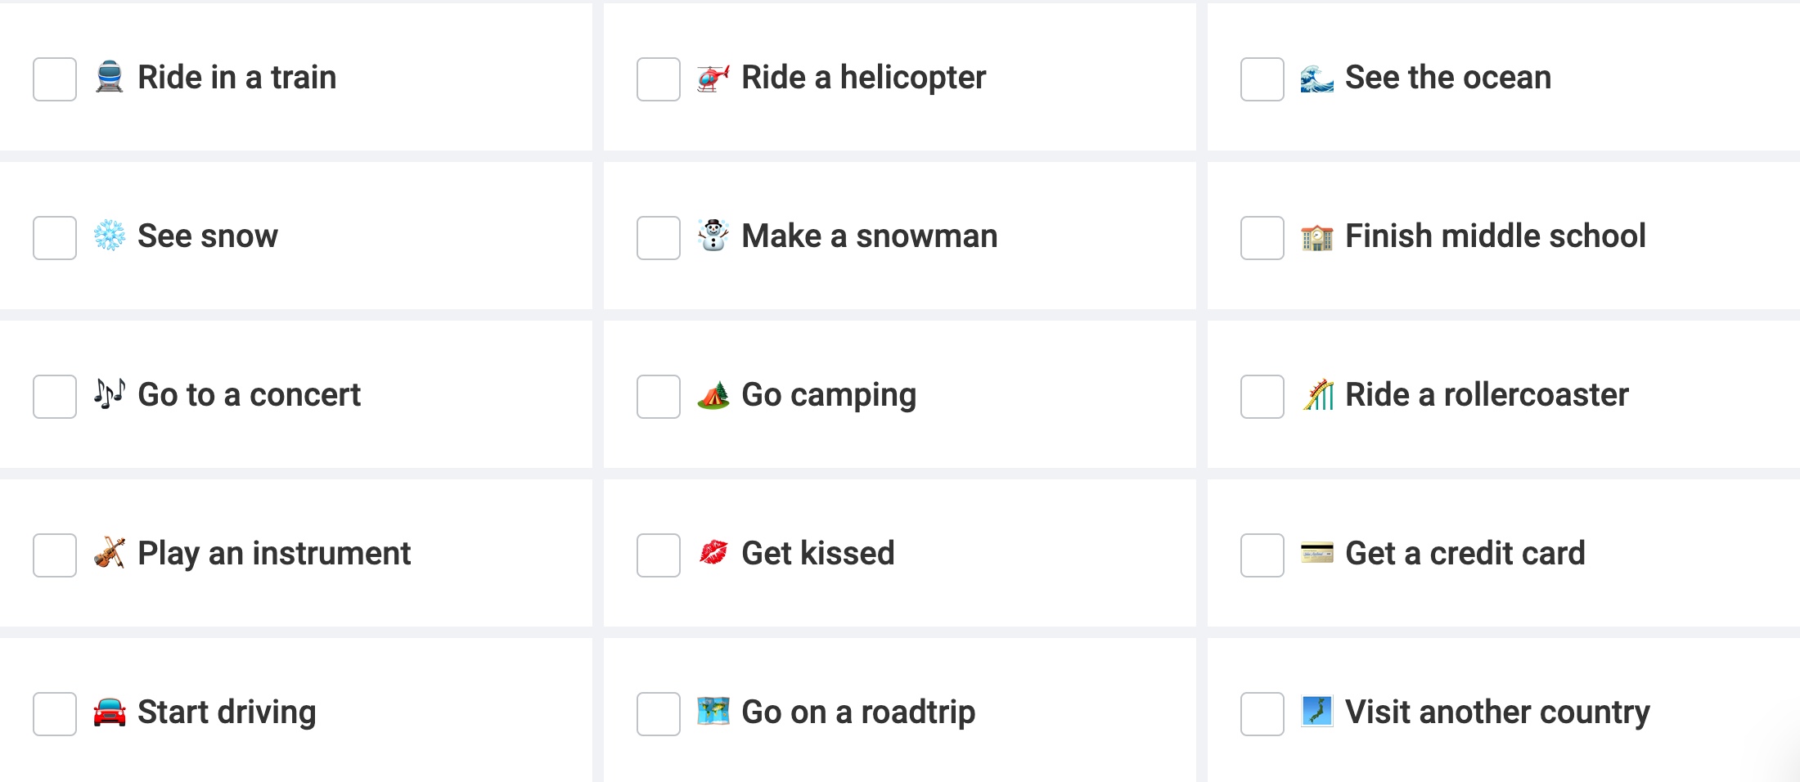Image resolution: width=1800 pixels, height=782 pixels.
Task: Click the rollercoaster emoji icon
Action: [x=1316, y=395]
